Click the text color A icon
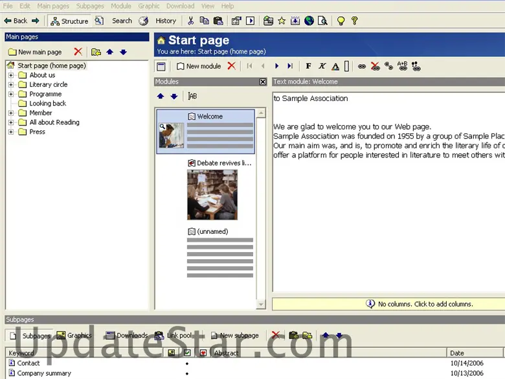Screen dimensions: 505x379 coord(335,66)
